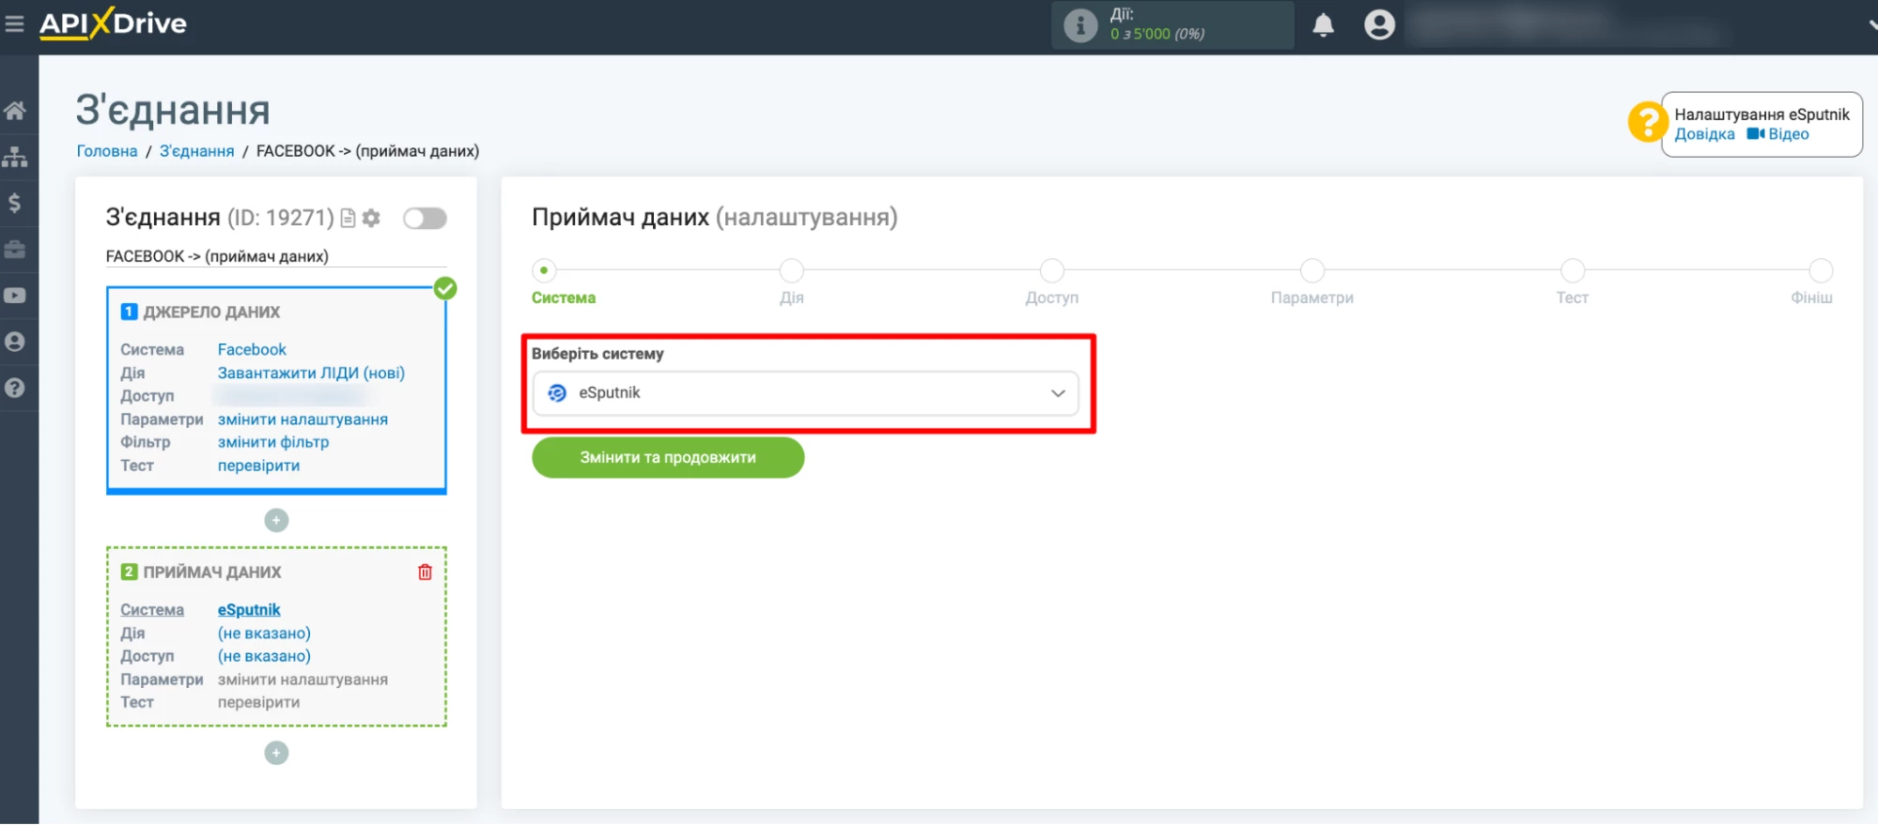
Task: Click Змінити та продовжити button
Action: point(668,457)
